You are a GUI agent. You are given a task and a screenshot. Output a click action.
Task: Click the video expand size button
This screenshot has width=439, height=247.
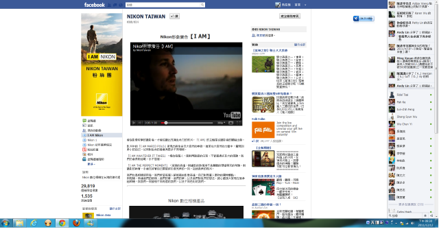click(x=230, y=123)
